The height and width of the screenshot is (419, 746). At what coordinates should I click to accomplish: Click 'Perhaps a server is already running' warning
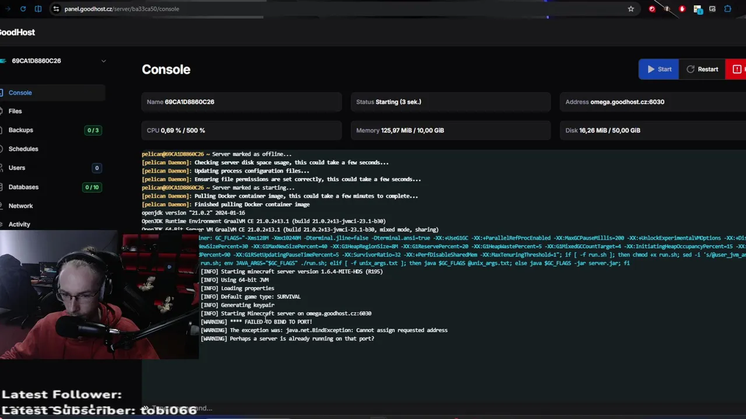pos(287,339)
